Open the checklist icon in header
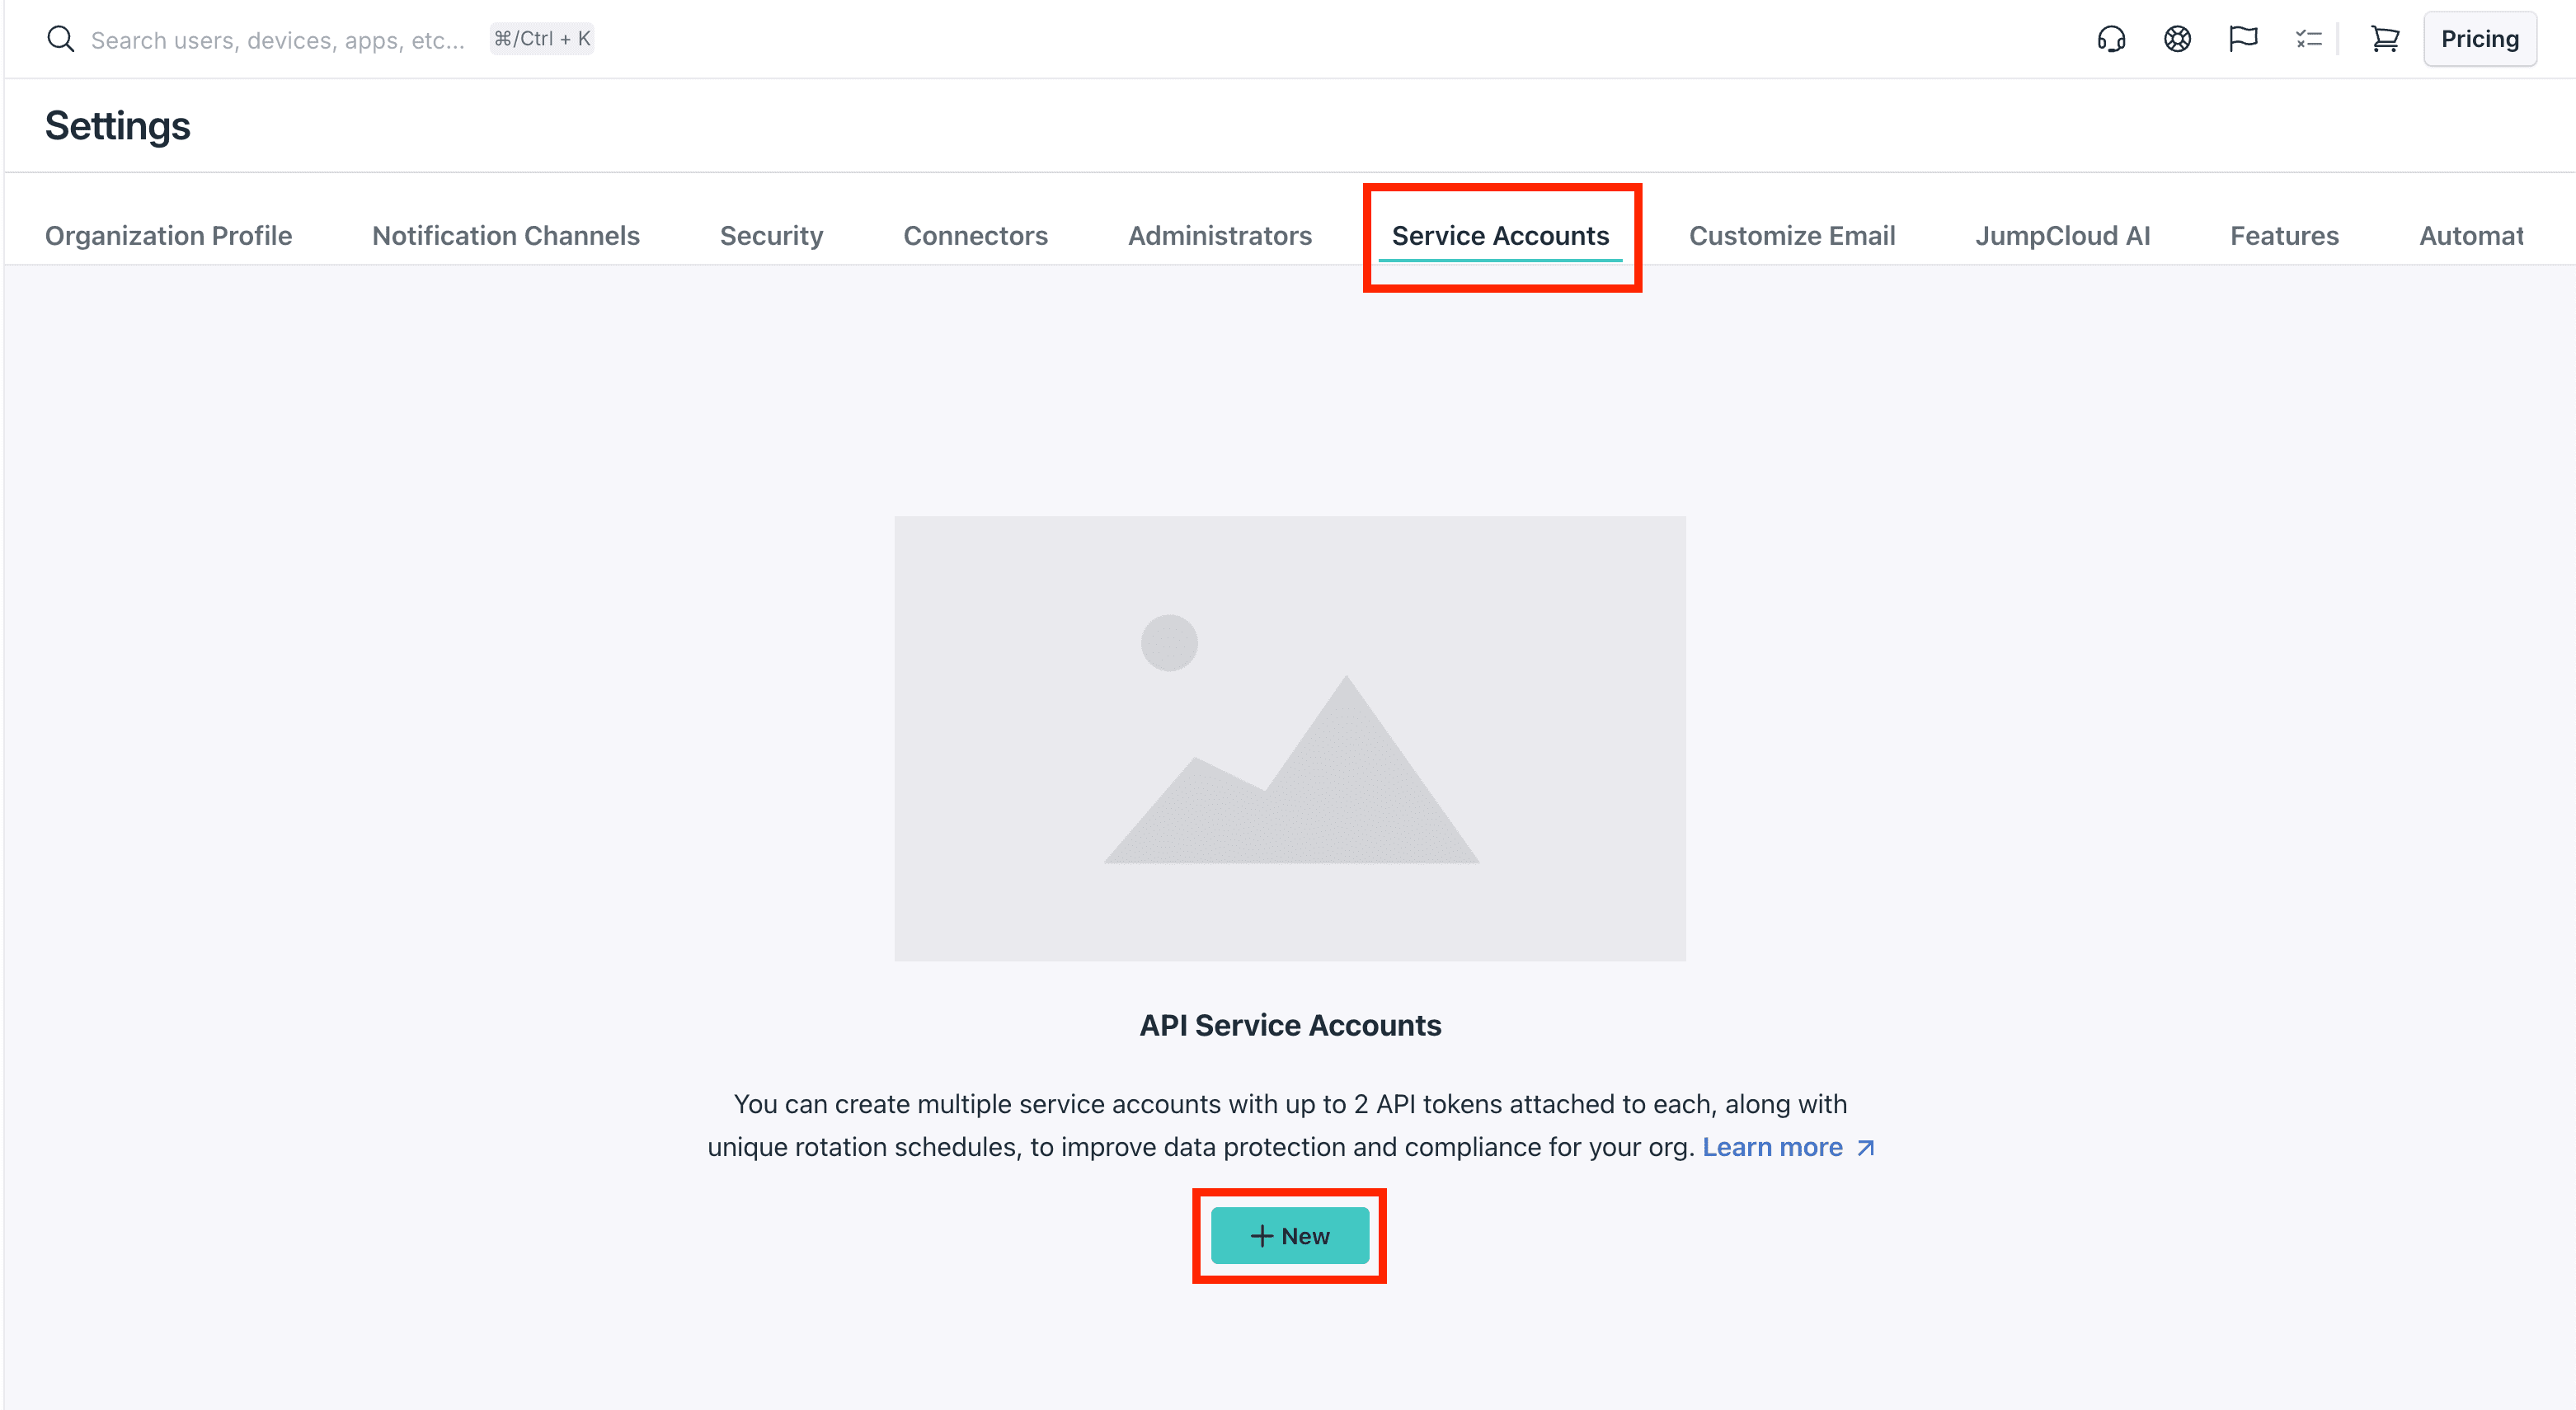Viewport: 2576px width, 1410px height. click(x=2309, y=39)
